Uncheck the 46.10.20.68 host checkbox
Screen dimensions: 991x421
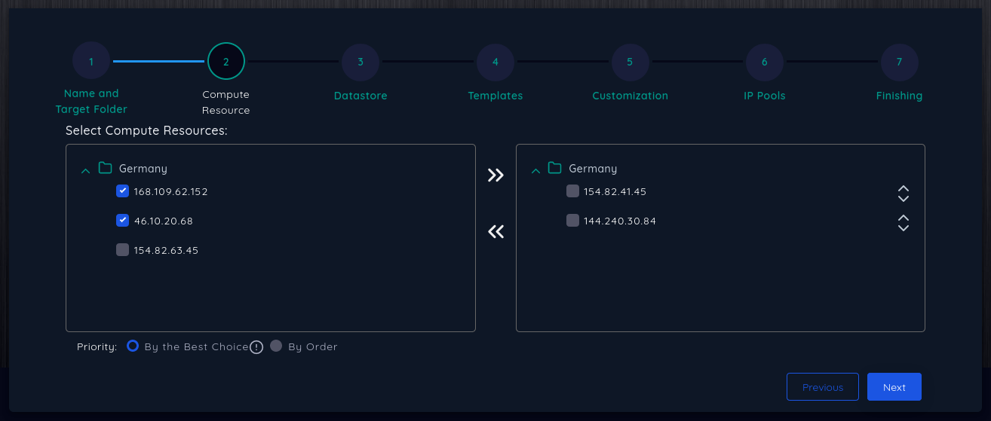(122, 221)
